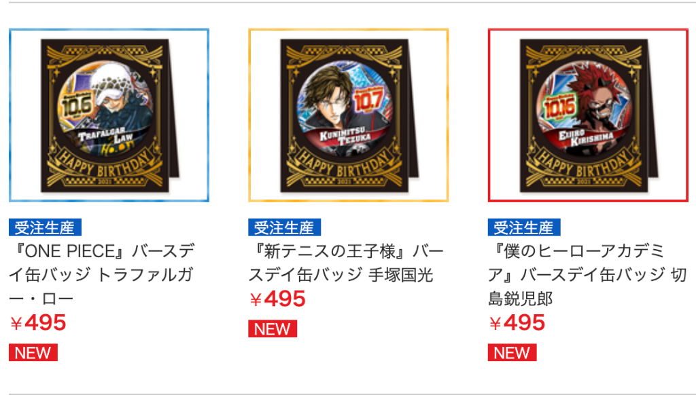
Task: Click HAPPY BIRTHDAY banner on blue-framed product
Action: click(x=105, y=166)
